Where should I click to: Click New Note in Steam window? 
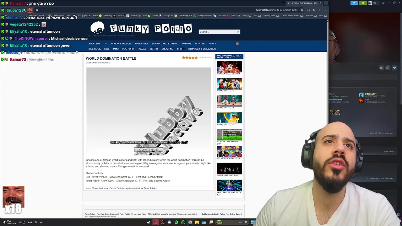[388, 152]
